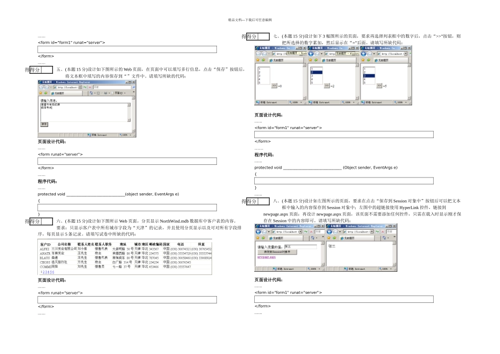Viewport: 500px width, 354px height.
Task: Select item 5 in the leftmost listbox
Action: (264, 83)
